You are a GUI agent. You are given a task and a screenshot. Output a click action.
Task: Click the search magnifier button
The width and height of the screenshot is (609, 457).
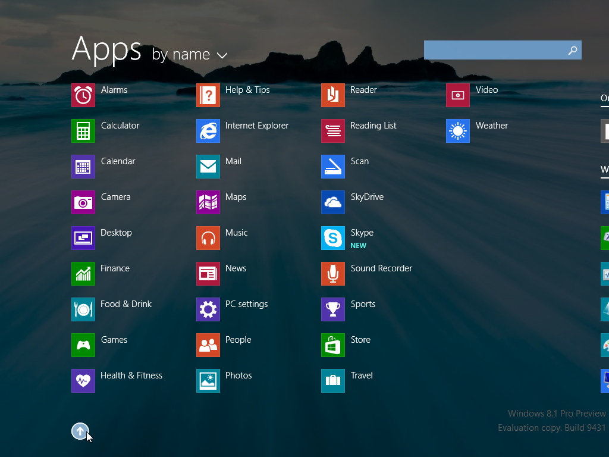572,51
